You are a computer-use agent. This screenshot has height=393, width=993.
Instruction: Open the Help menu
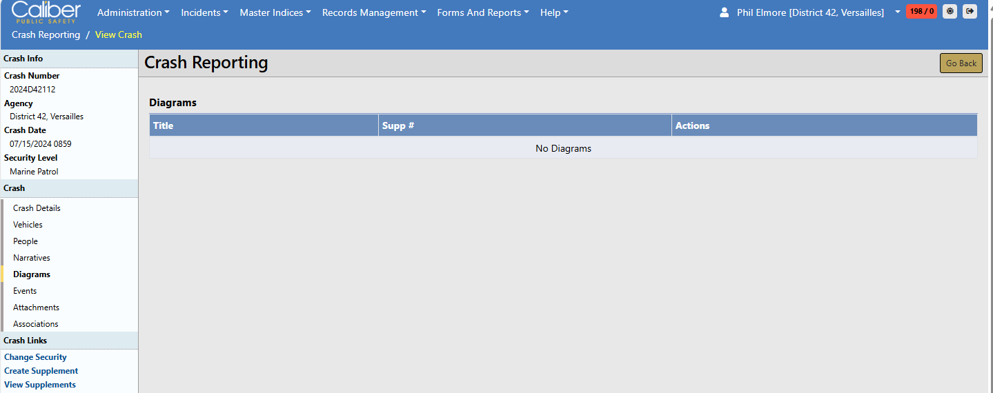pos(554,12)
